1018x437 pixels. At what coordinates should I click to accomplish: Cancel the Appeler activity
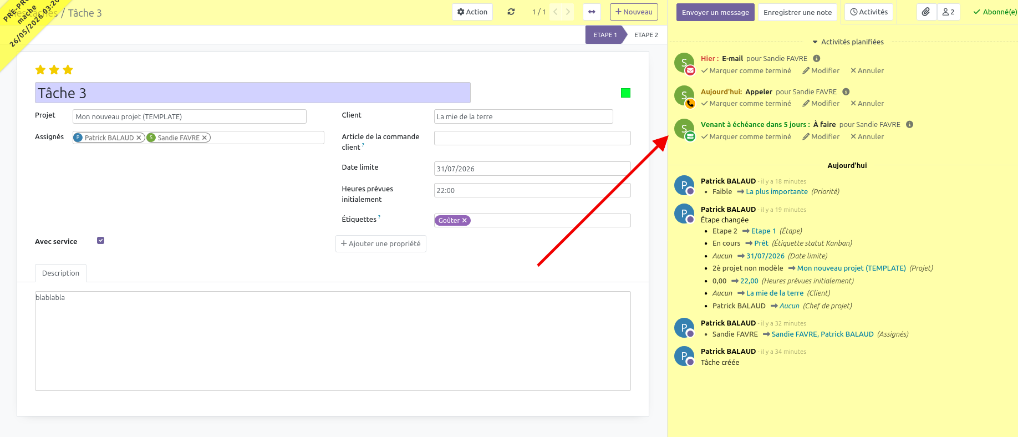click(867, 104)
